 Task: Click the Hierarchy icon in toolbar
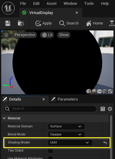[112, 23]
